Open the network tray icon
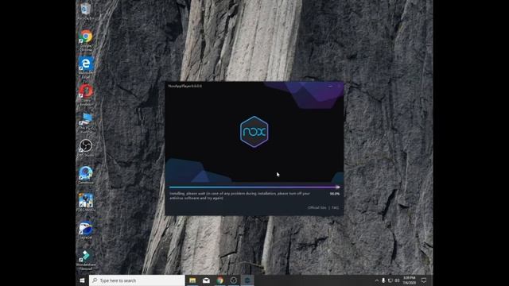 click(x=390, y=280)
